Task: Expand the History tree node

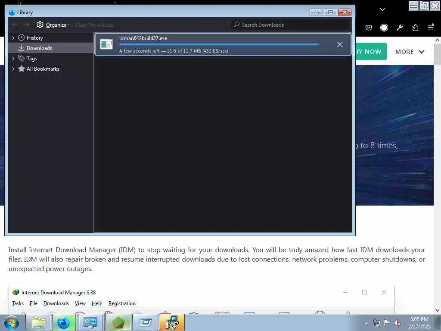Action: (13, 38)
